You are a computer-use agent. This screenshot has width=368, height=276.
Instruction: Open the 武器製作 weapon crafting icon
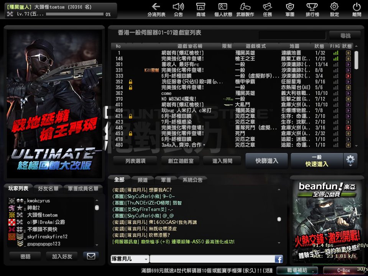245,10
